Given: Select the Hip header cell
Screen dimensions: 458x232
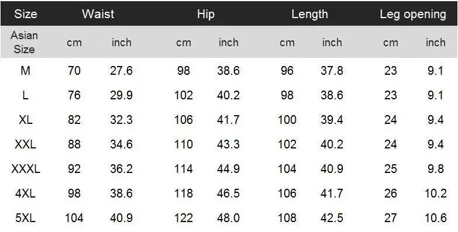Looking at the screenshot, I should [206, 14].
